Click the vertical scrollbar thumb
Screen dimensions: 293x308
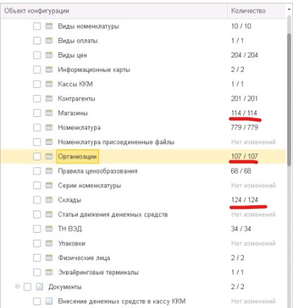[289, 100]
